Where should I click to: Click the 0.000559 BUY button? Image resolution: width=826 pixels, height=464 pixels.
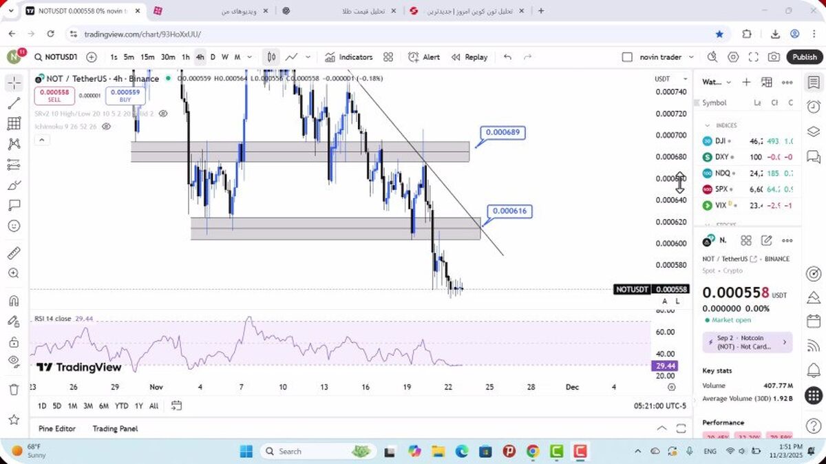(x=125, y=96)
